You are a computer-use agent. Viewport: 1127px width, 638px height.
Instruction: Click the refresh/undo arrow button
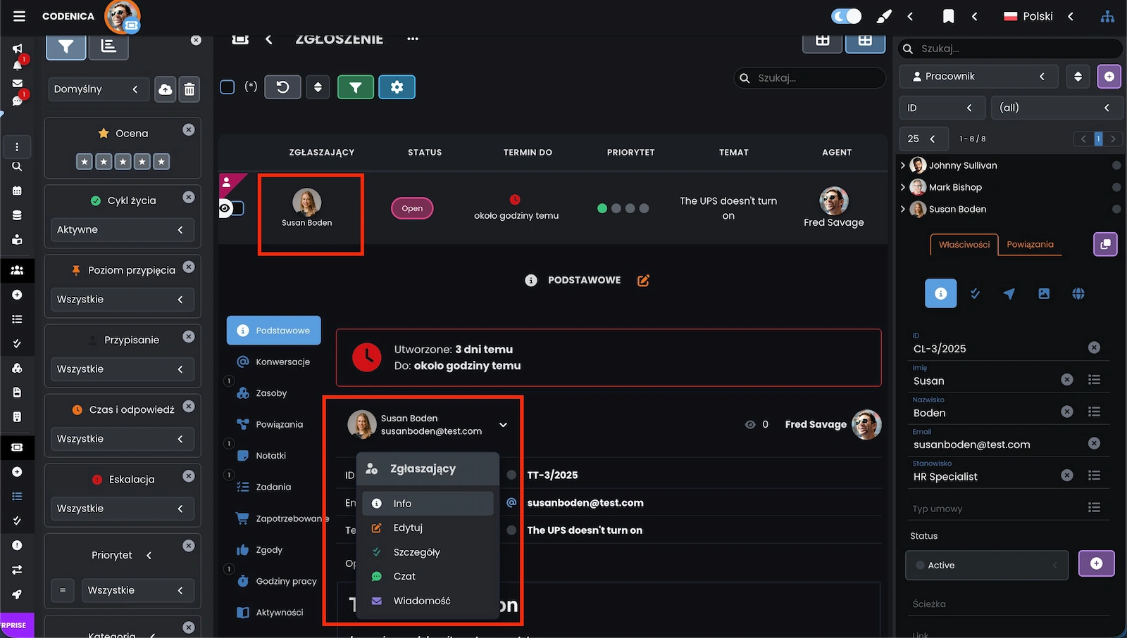pos(282,87)
